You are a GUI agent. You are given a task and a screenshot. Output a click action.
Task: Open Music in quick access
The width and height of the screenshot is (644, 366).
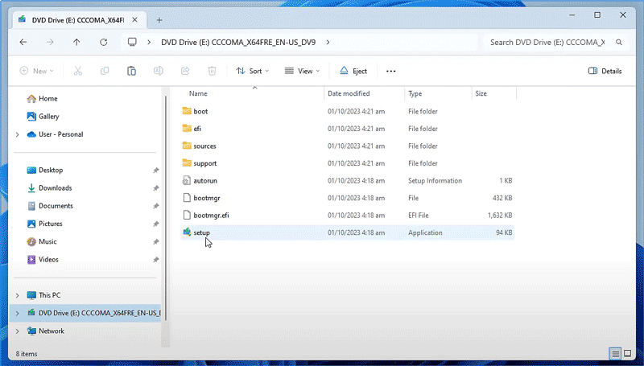point(42,241)
